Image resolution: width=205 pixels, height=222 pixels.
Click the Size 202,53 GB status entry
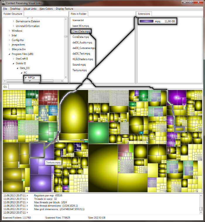(x=97, y=218)
